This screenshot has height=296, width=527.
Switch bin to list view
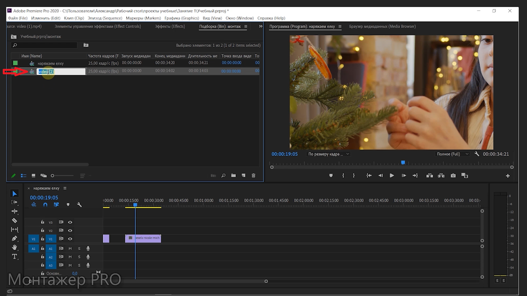click(24, 175)
